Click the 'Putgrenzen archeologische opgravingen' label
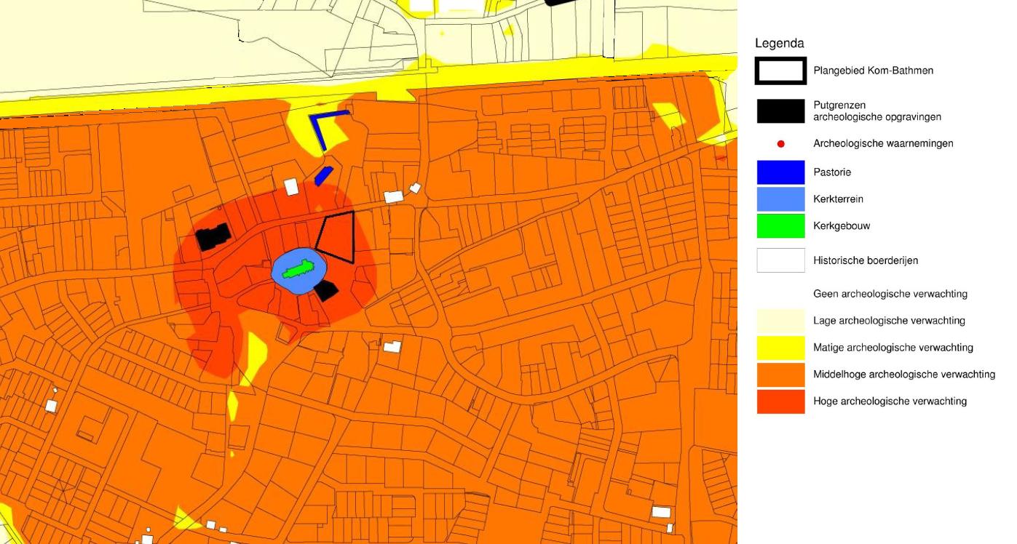1017x544 pixels. (x=877, y=111)
